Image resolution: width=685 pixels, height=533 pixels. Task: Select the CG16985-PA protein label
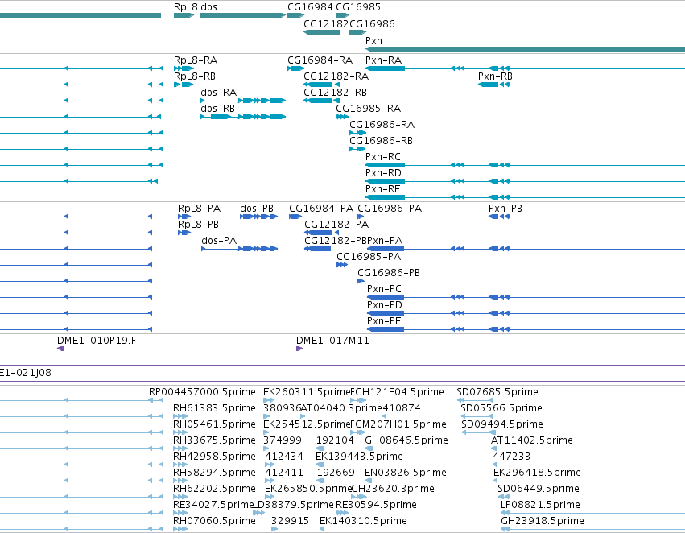coord(369,257)
